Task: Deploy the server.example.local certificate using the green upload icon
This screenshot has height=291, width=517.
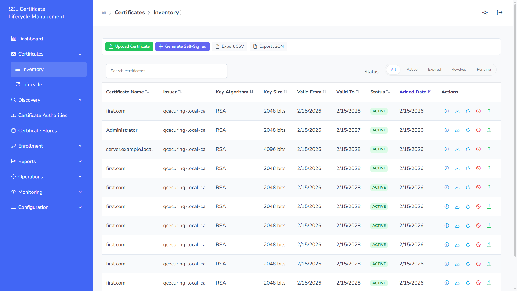Action: click(489, 149)
